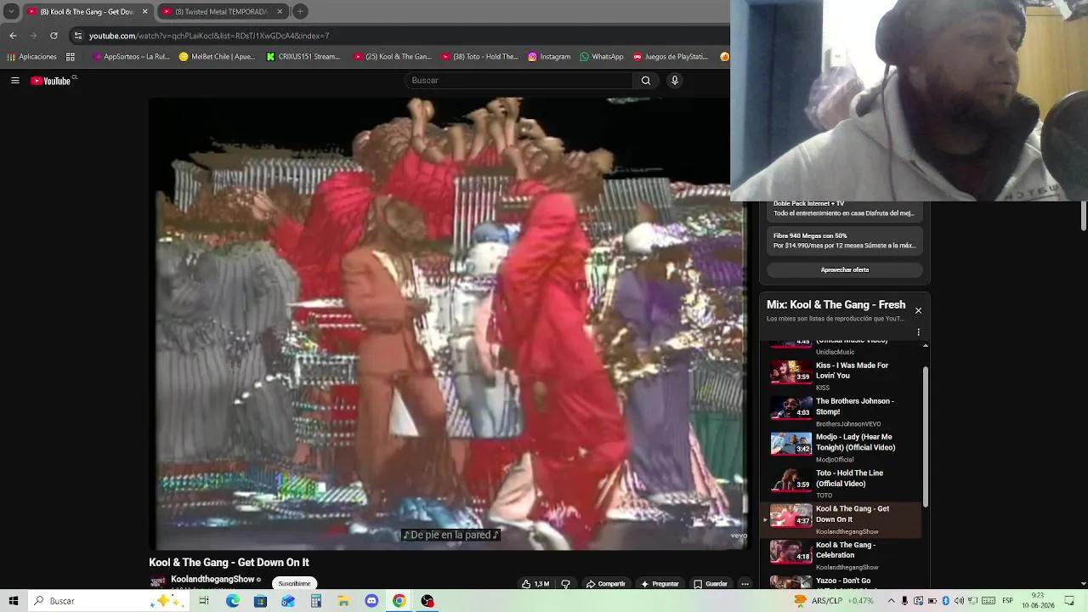Subscribe to KoolandthegangShow channel

[x=295, y=584]
